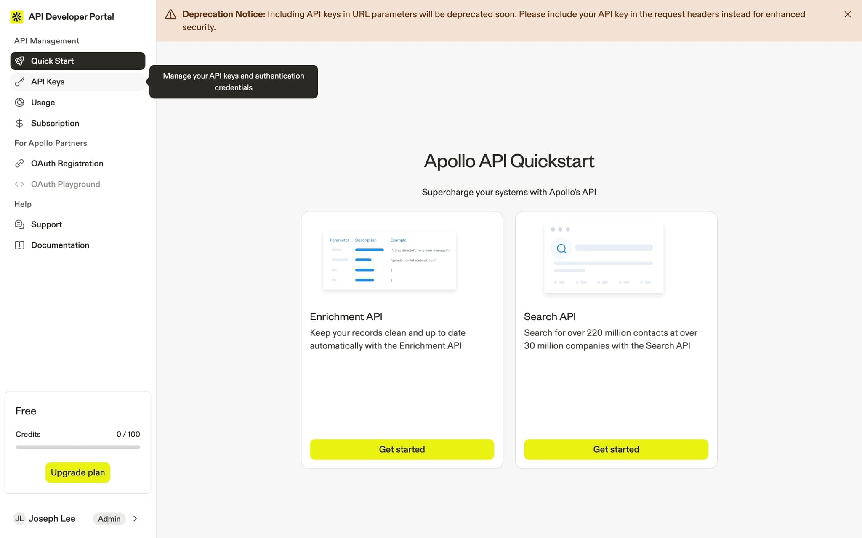Open Usage via the pie chart icon
This screenshot has width=862, height=538.
[19, 102]
